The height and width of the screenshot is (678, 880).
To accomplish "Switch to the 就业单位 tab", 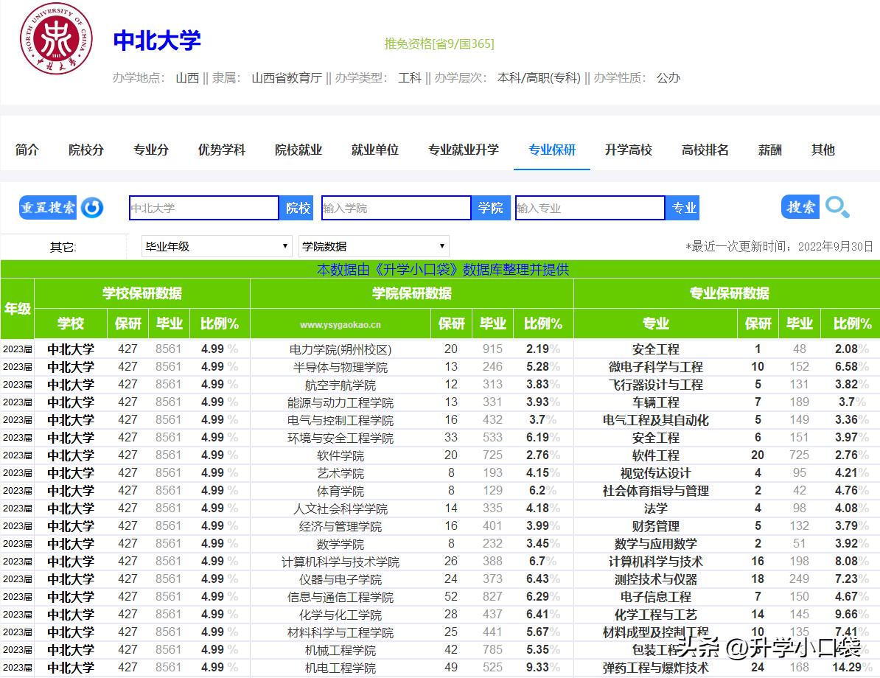I will 375,150.
